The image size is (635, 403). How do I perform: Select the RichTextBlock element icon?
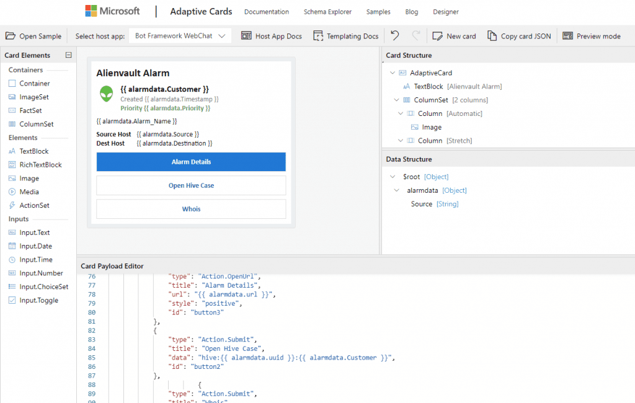[12, 164]
